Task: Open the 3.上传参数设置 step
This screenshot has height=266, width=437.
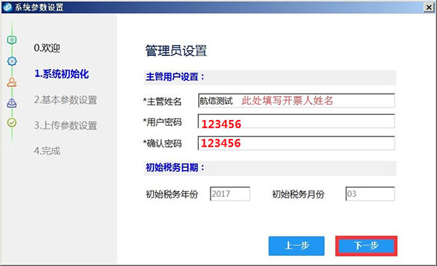Action: 66,126
